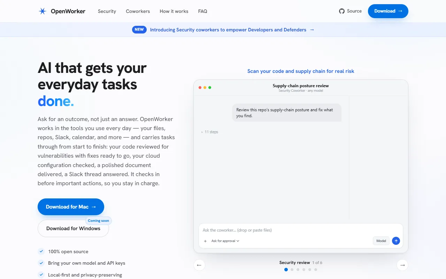The width and height of the screenshot is (446, 279).
Task: Focus the Ask the coworker input field
Action: tap(301, 230)
